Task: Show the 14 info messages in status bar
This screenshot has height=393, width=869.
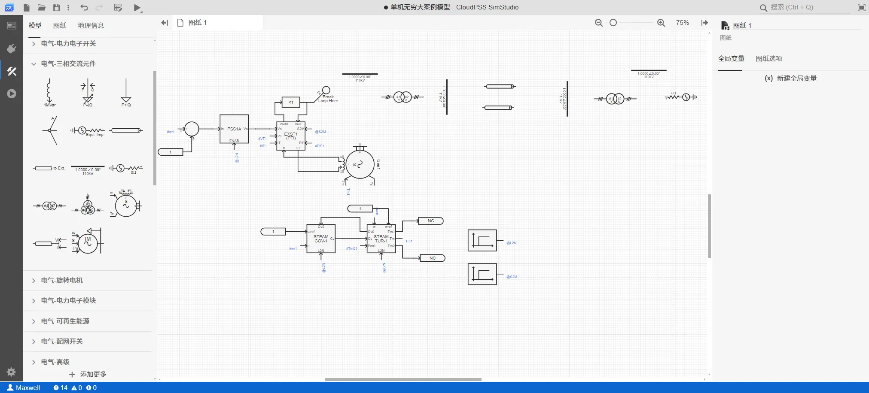Action: (x=61, y=387)
